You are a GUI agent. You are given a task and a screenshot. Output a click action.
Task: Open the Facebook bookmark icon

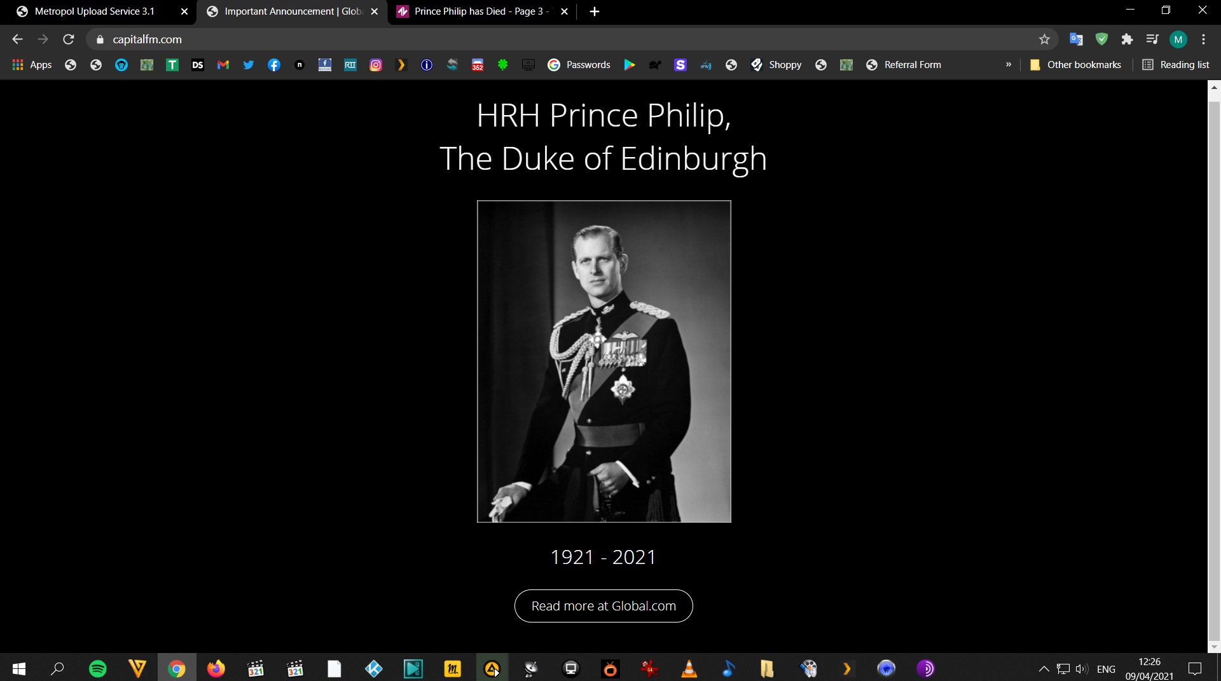[x=274, y=65]
